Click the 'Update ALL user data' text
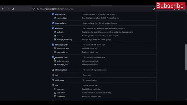 [x=90, y=85]
